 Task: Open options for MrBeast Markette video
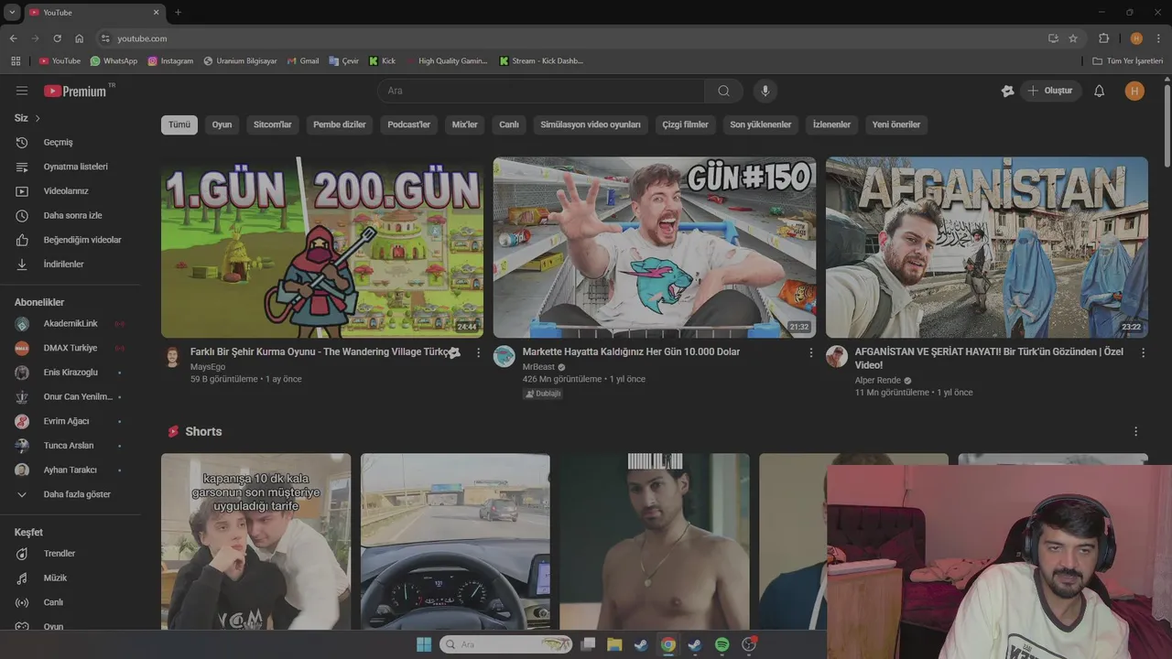tap(810, 352)
